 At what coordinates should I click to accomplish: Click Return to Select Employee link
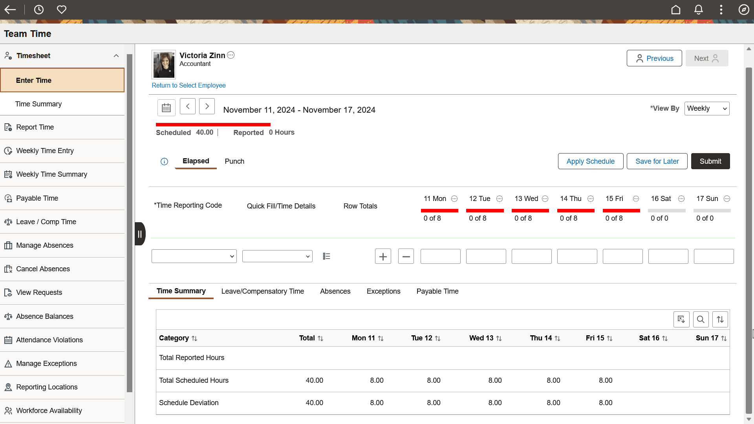(x=188, y=86)
